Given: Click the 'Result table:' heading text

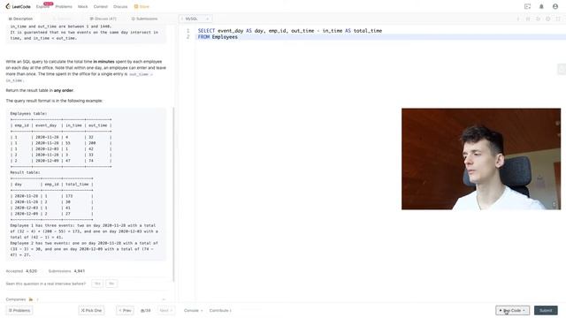Looking at the screenshot, I should pyautogui.click(x=25, y=172).
